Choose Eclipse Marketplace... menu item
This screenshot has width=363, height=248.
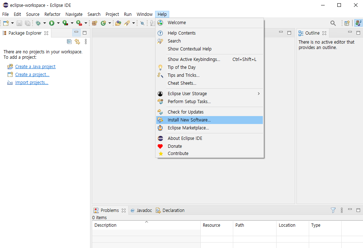pos(209,128)
